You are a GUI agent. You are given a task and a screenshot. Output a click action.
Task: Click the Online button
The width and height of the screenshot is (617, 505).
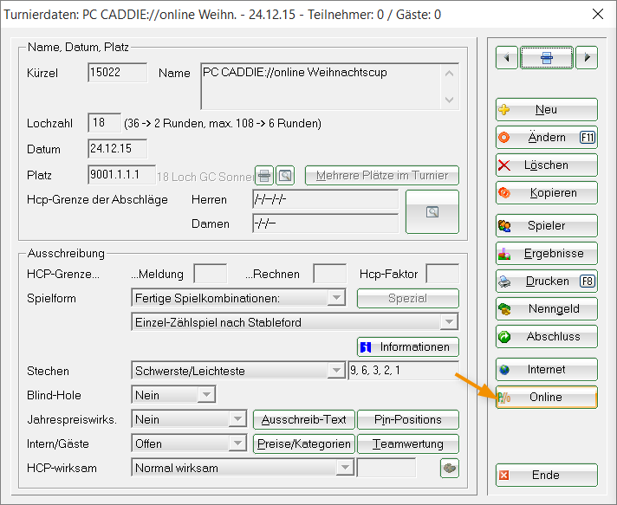547,398
